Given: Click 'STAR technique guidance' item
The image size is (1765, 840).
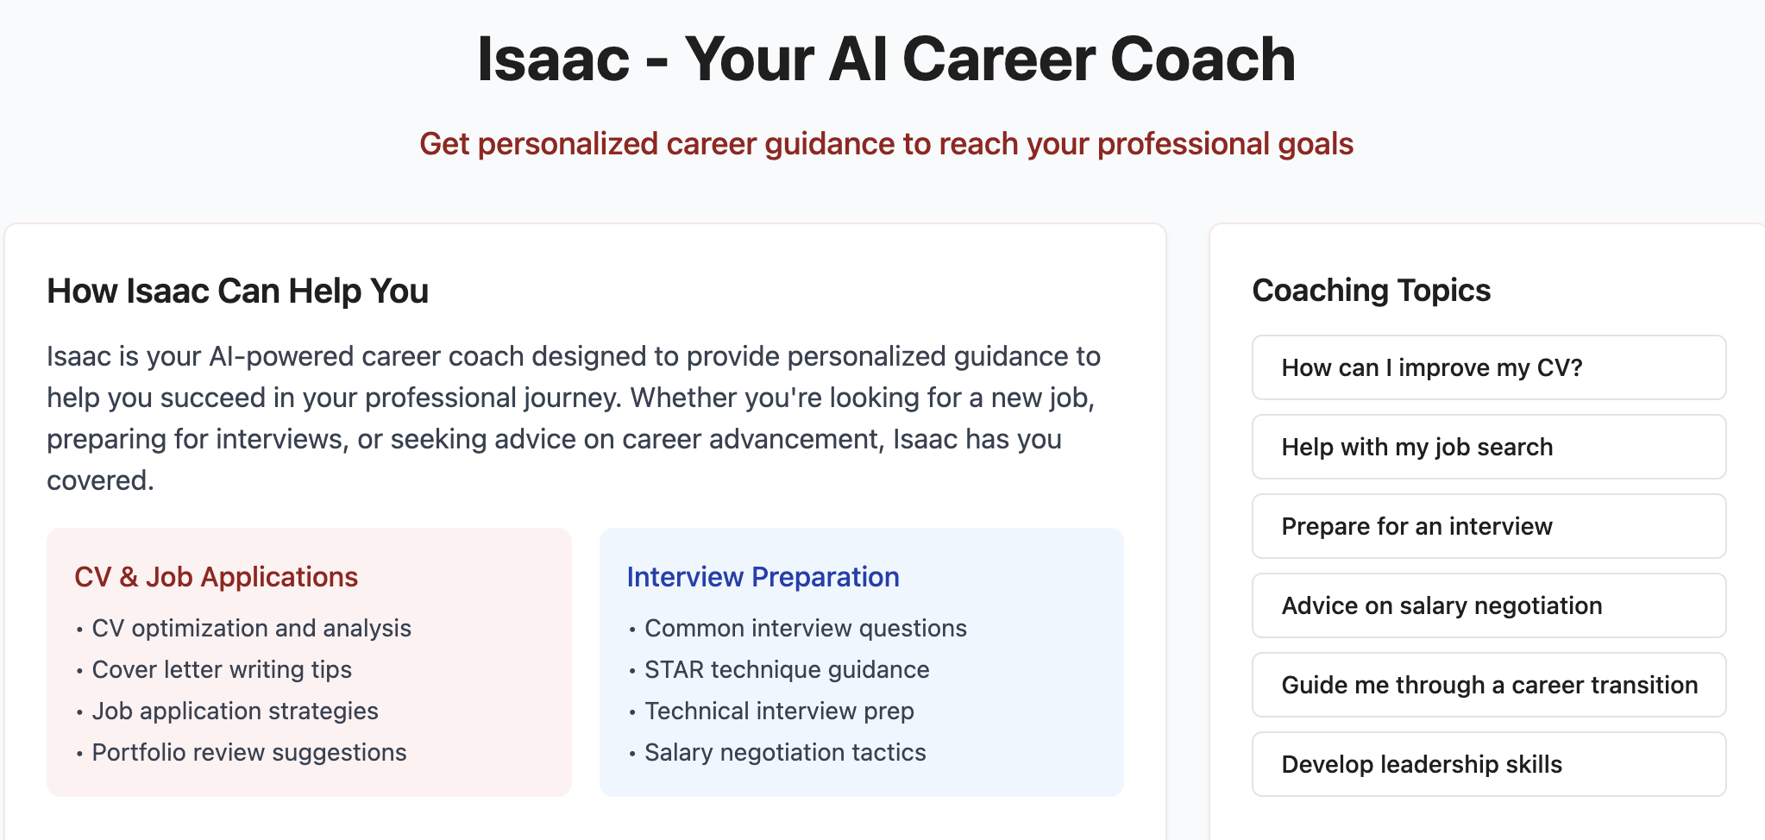Looking at the screenshot, I should click(x=787, y=669).
